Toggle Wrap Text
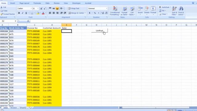 click(74, 8)
